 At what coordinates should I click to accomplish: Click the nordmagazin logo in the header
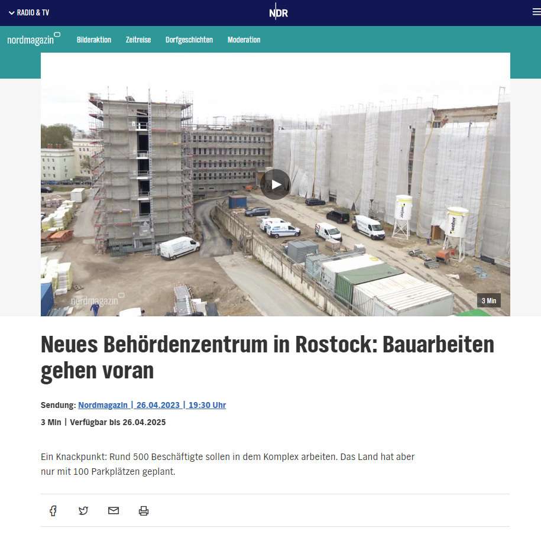[30, 39]
